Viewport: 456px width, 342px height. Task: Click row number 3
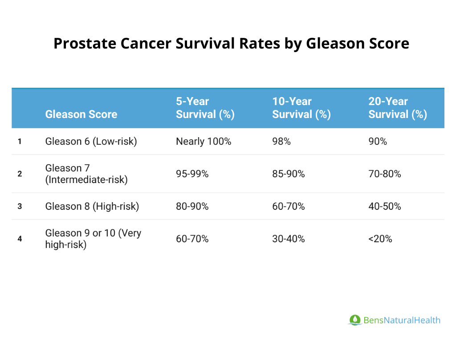[x=20, y=206]
